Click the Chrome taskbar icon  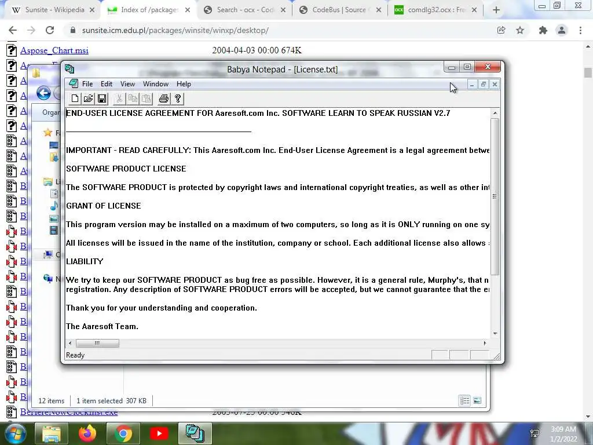pos(123,433)
